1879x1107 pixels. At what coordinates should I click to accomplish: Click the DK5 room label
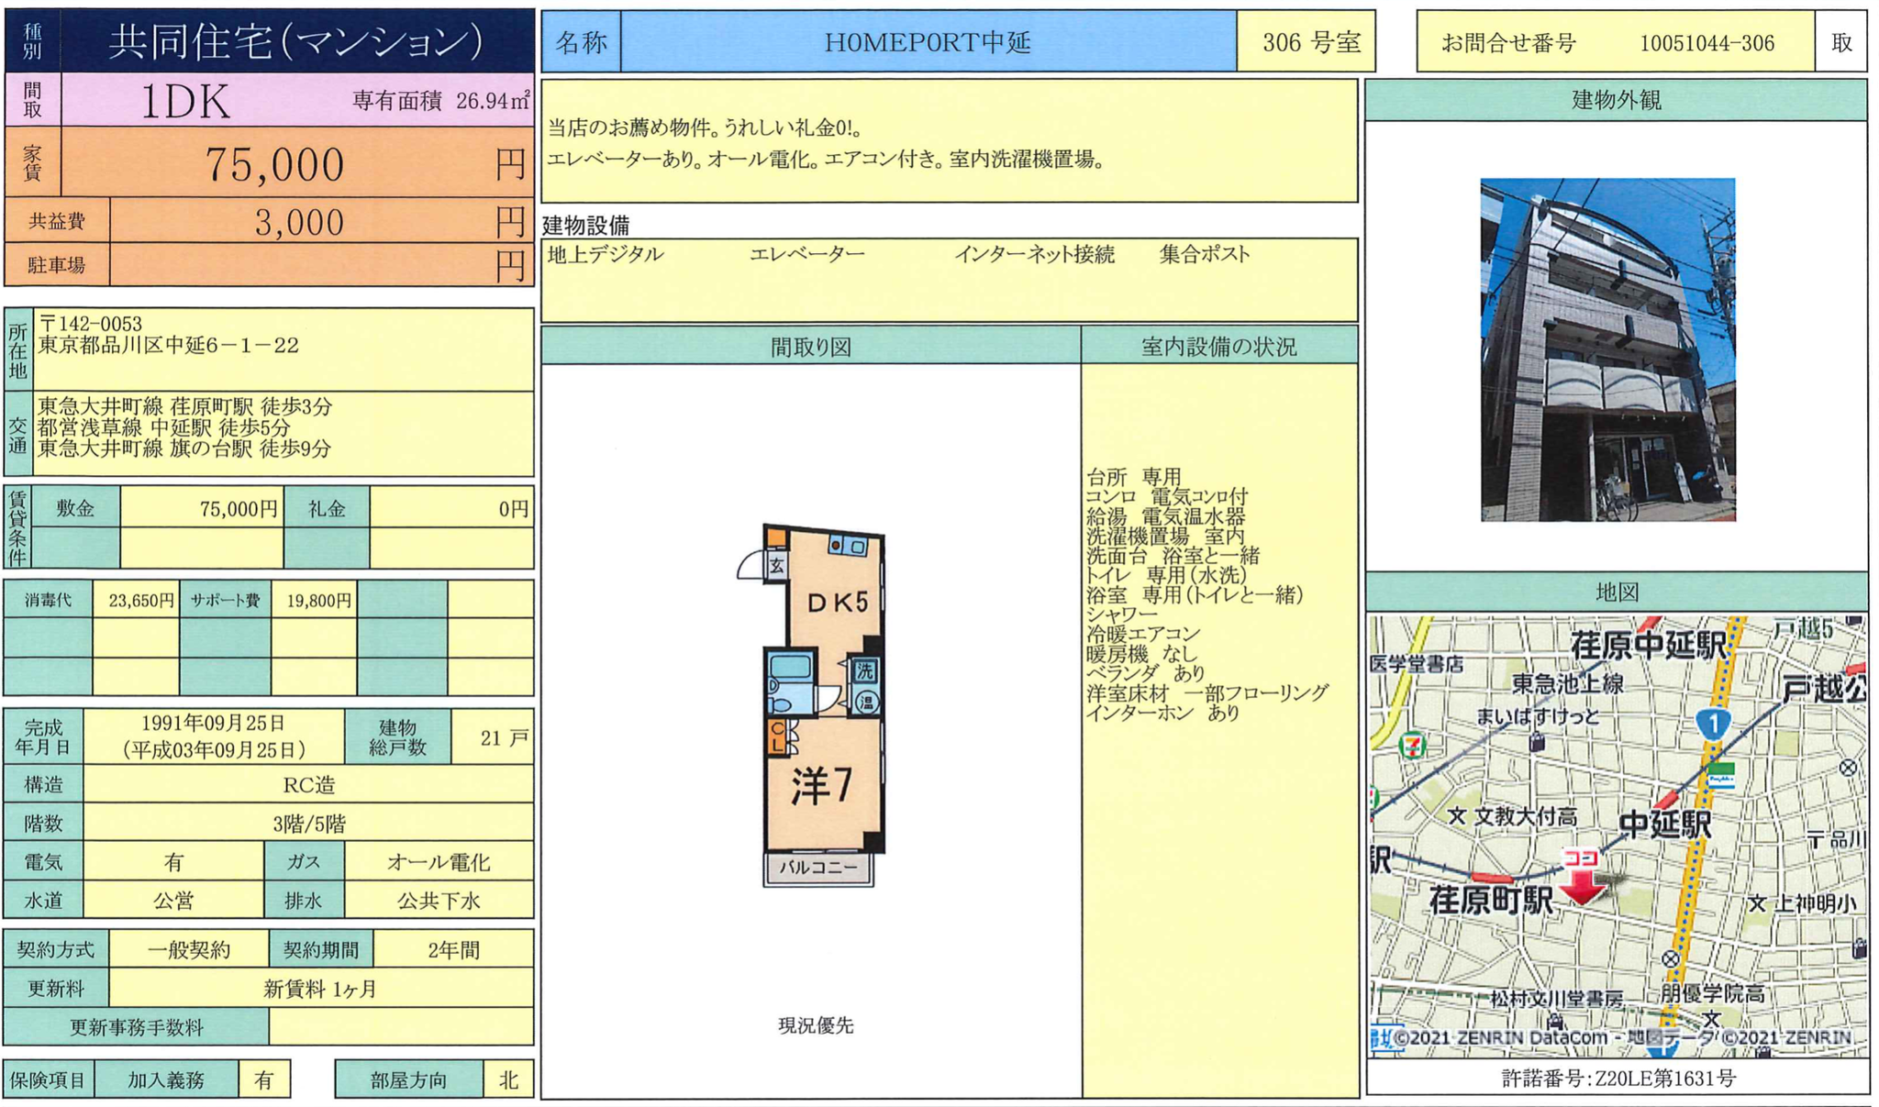coord(837,602)
